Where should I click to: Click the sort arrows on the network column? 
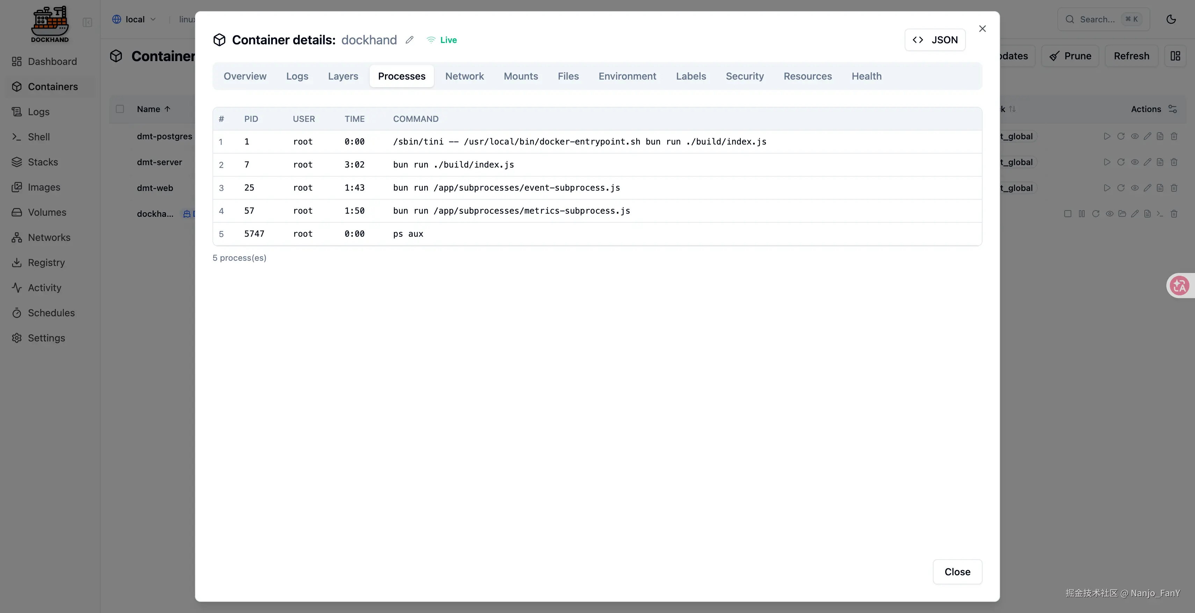(1012, 109)
